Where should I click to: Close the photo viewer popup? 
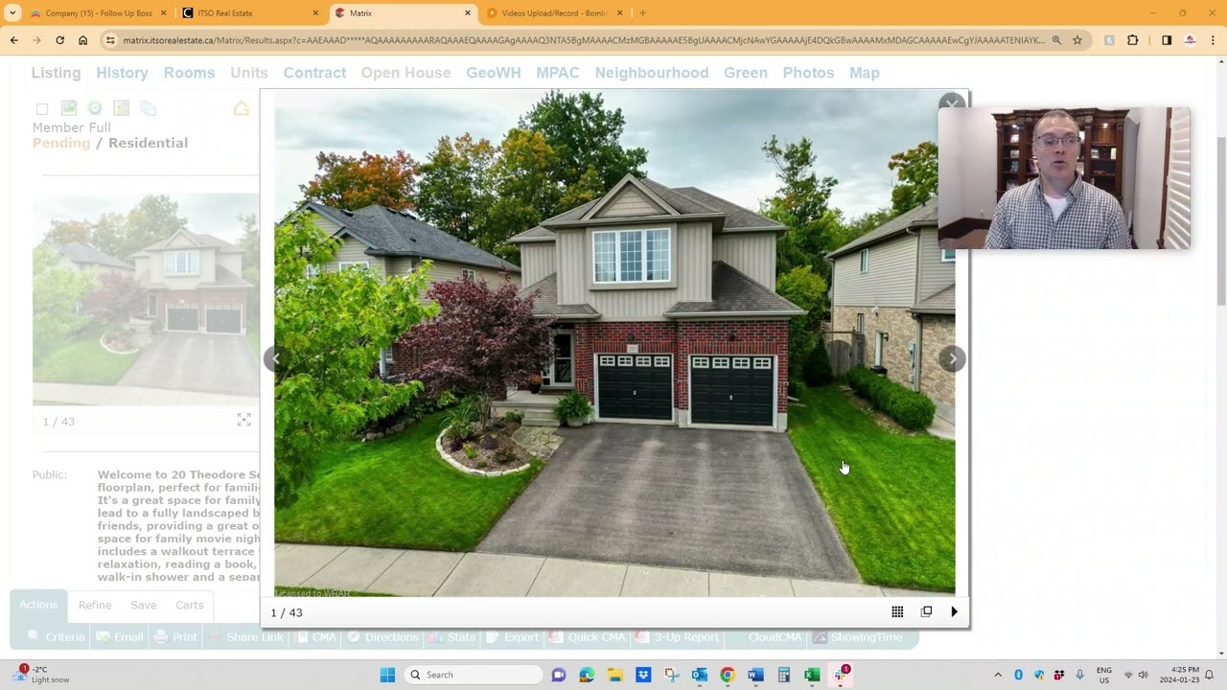951,103
